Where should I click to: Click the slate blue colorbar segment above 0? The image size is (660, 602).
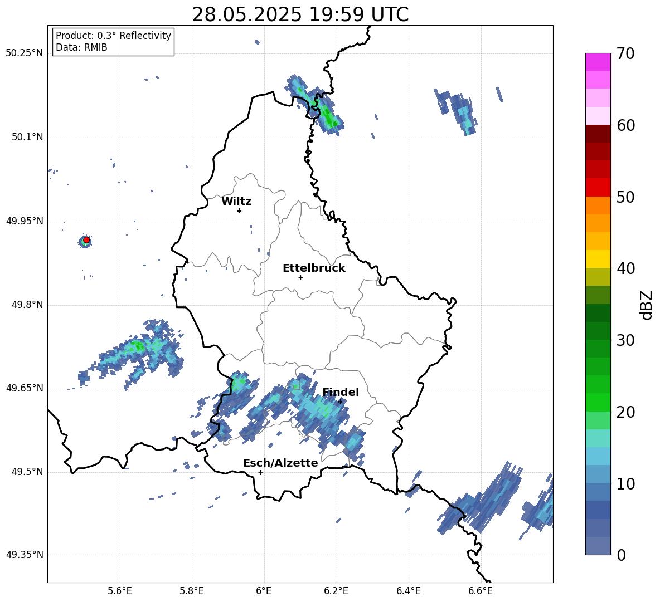598,546
